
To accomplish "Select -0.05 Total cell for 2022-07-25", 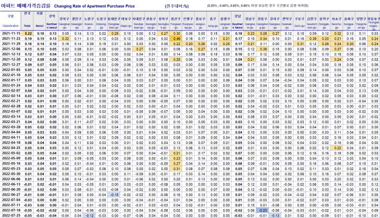I will [28, 216].
